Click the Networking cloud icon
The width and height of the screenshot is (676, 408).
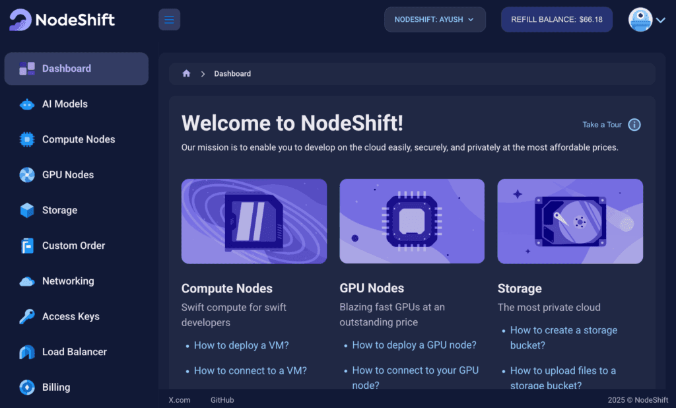[x=27, y=281]
